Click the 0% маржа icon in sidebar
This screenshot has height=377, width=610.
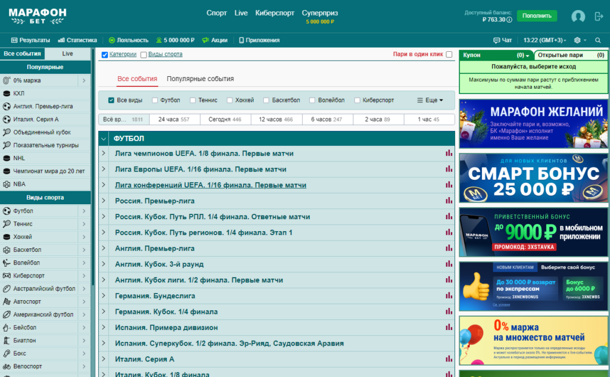point(7,80)
